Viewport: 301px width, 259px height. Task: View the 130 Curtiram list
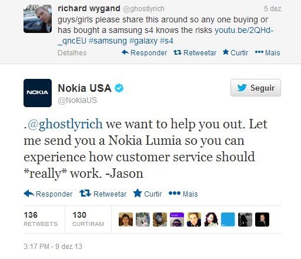88,219
